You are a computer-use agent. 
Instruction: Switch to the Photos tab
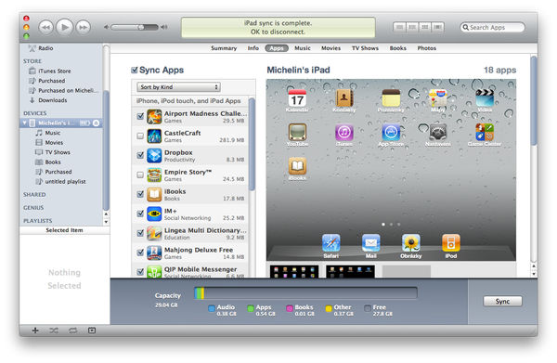[427, 48]
